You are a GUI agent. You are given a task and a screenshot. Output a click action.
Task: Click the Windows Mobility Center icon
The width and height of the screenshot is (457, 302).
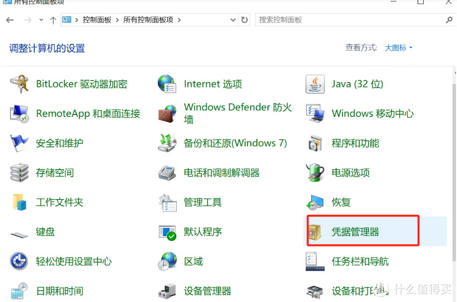click(x=315, y=113)
